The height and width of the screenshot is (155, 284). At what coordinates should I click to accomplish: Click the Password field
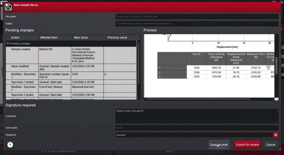pyautogui.click(x=194, y=135)
